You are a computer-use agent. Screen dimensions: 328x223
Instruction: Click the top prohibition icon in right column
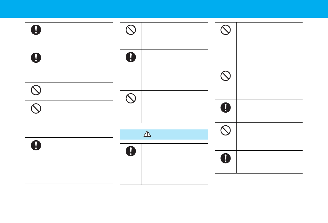point(225,30)
